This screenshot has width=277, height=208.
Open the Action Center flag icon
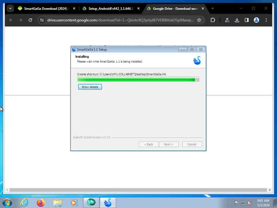pos(236,203)
